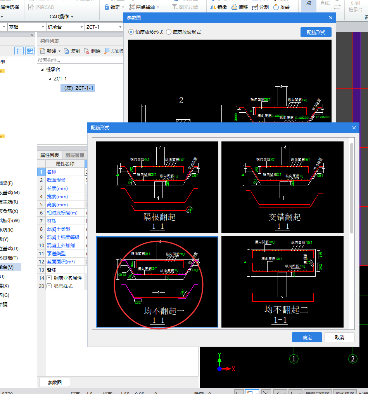
Task: Click the 相对底标高(m) property name
Action: click(x=62, y=213)
